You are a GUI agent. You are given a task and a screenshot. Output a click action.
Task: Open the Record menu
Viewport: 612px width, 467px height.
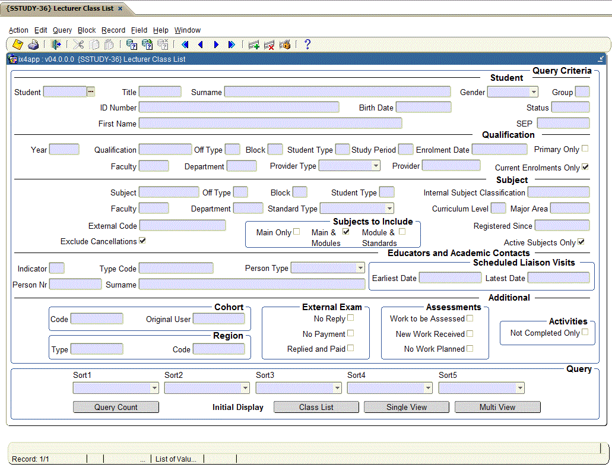113,30
